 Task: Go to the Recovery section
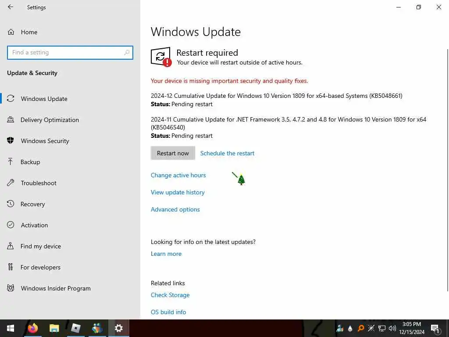tap(32, 204)
